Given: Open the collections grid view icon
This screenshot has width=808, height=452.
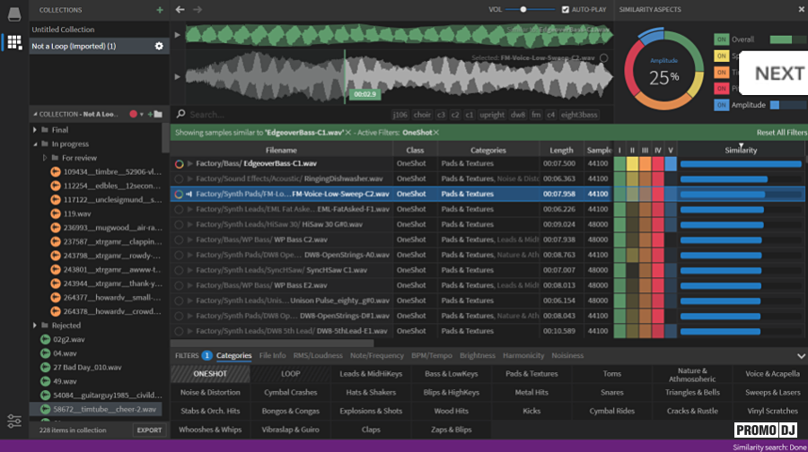Looking at the screenshot, I should (13, 42).
